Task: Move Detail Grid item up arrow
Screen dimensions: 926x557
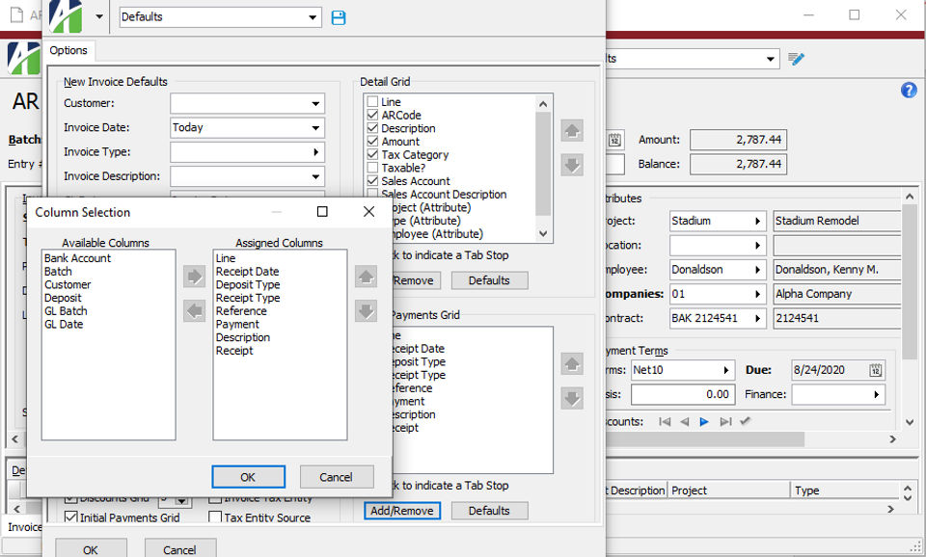Action: (572, 130)
